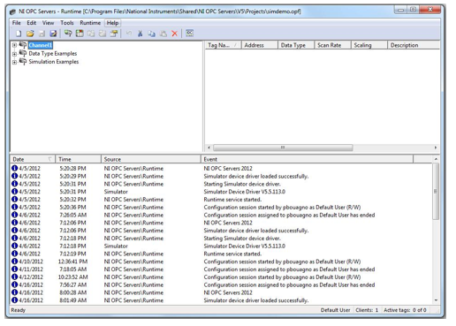The image size is (456, 326).
Task: Click 'Clients: 1' in the status bar
Action: tap(367, 310)
